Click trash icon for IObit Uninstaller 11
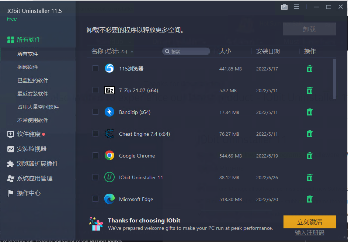 310,177
